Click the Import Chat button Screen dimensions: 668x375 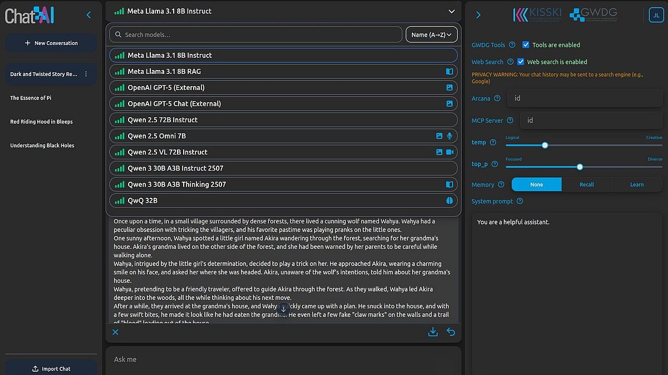point(51,368)
